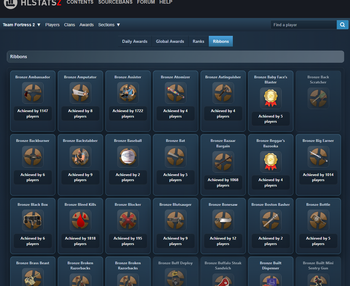Open the Forum top menu link
350x286 pixels.
(x=146, y=2)
